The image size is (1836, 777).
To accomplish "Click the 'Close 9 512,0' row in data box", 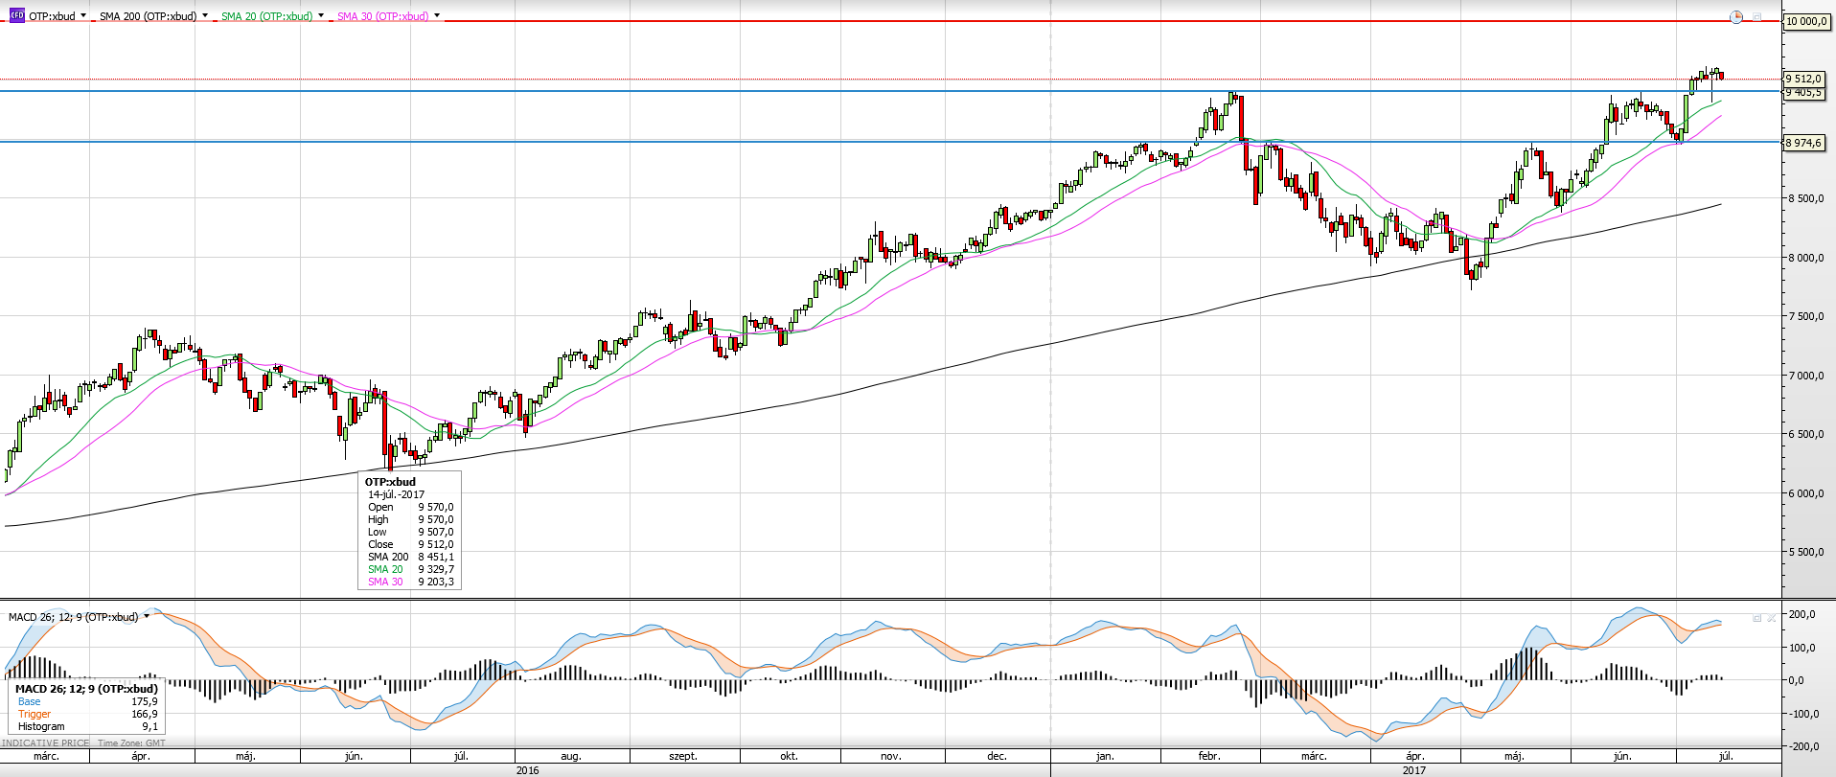I will tap(411, 544).
